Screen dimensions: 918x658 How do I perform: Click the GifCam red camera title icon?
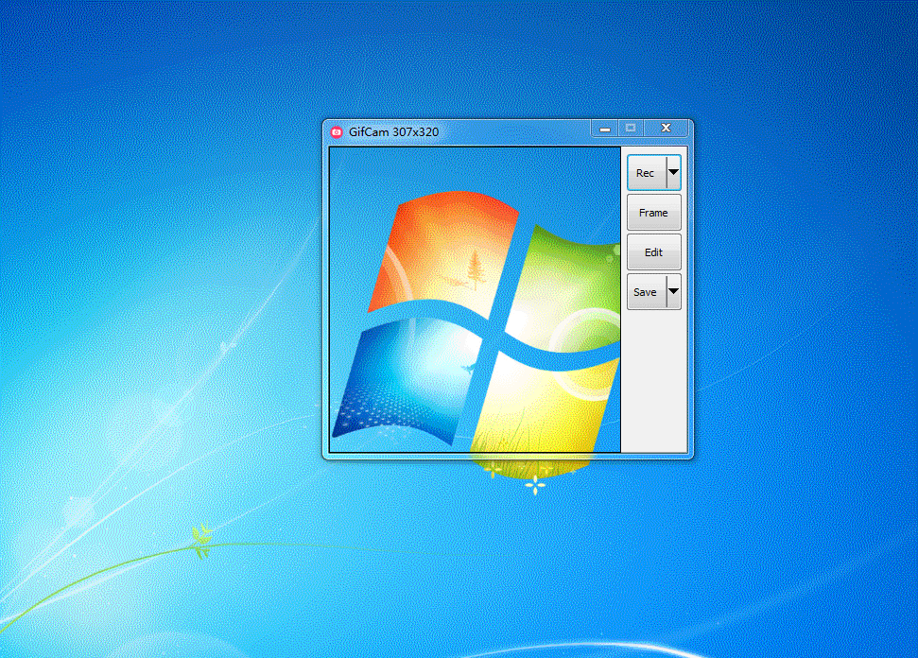coord(336,132)
